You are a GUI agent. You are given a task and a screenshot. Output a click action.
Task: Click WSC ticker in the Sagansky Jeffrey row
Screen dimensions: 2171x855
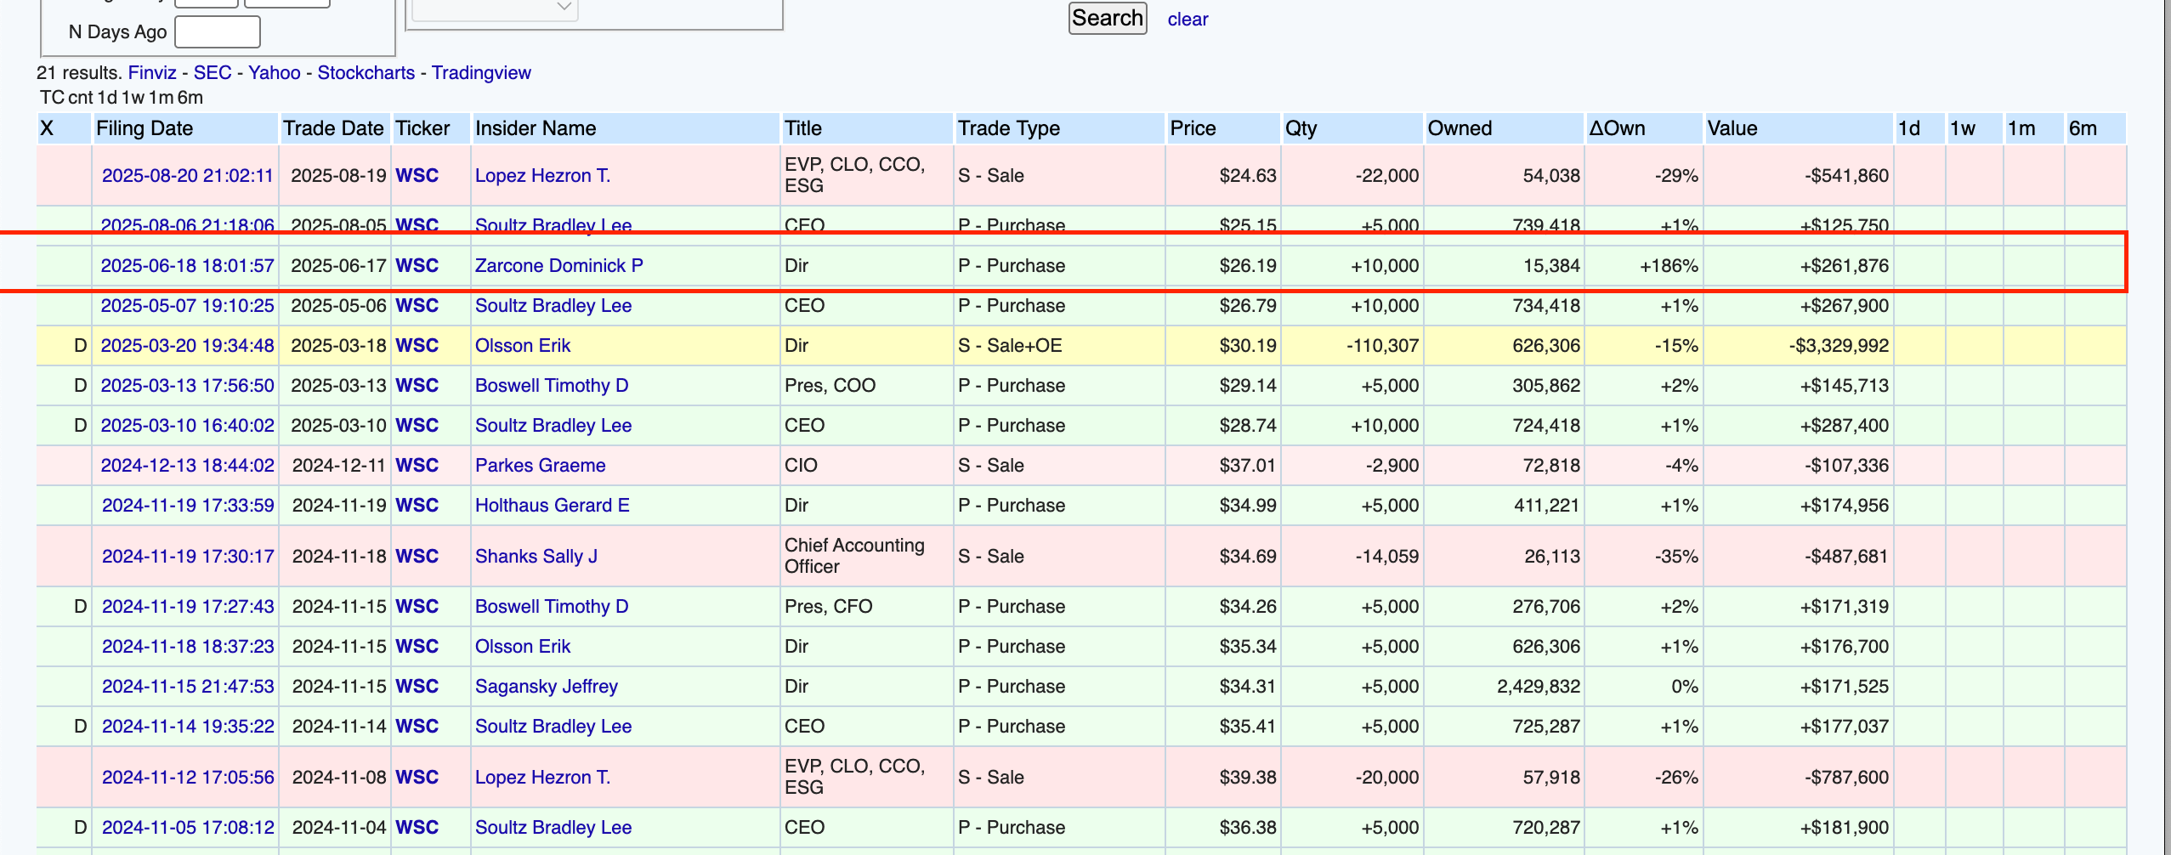[x=417, y=687]
